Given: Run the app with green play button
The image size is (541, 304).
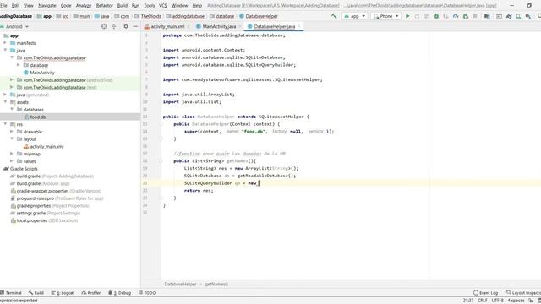Looking at the screenshot, I should [407, 16].
